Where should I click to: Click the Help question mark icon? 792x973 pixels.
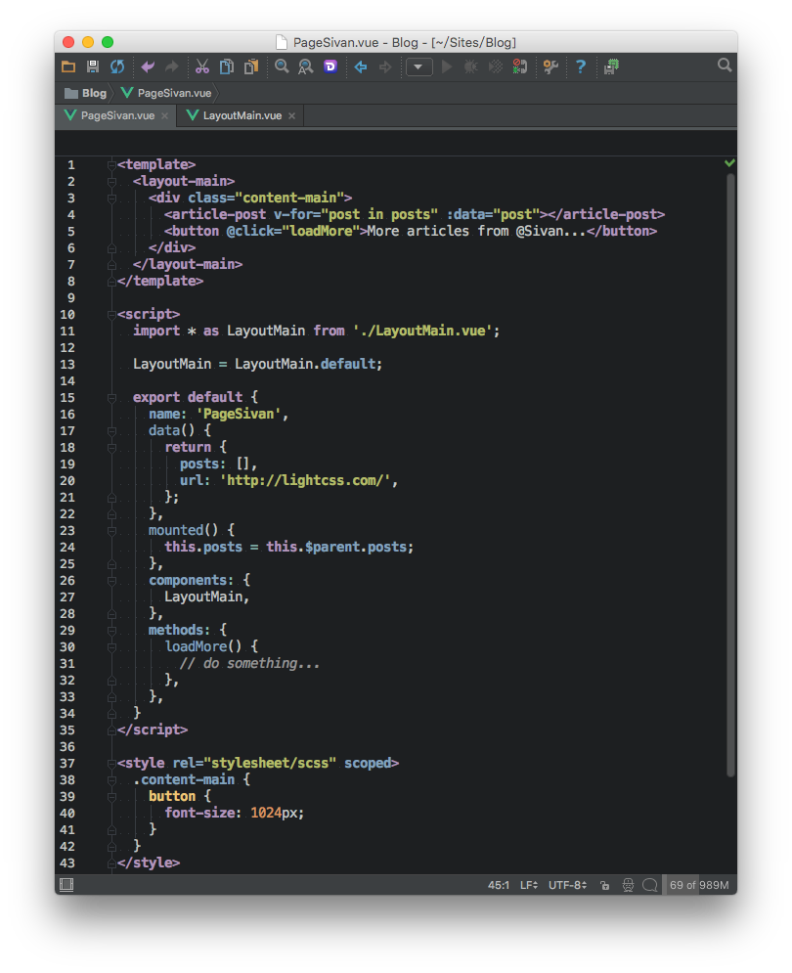(x=581, y=66)
